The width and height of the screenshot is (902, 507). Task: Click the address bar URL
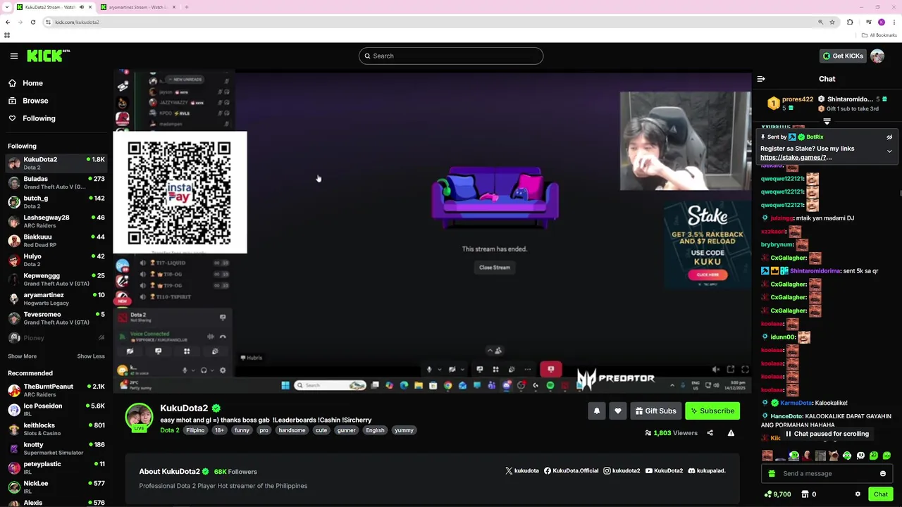click(x=77, y=22)
